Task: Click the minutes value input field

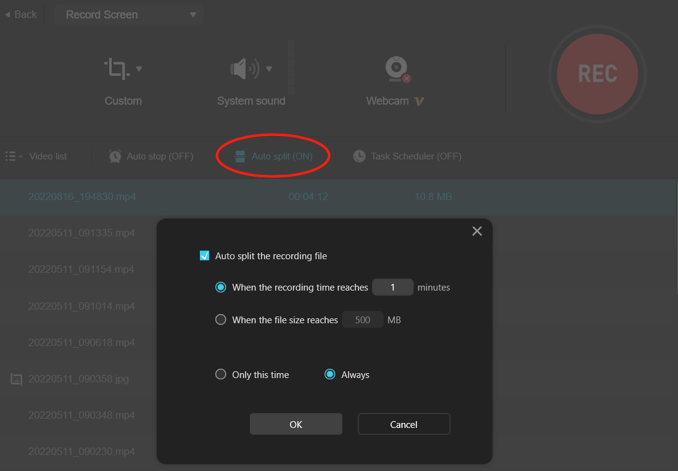Action: 392,286
